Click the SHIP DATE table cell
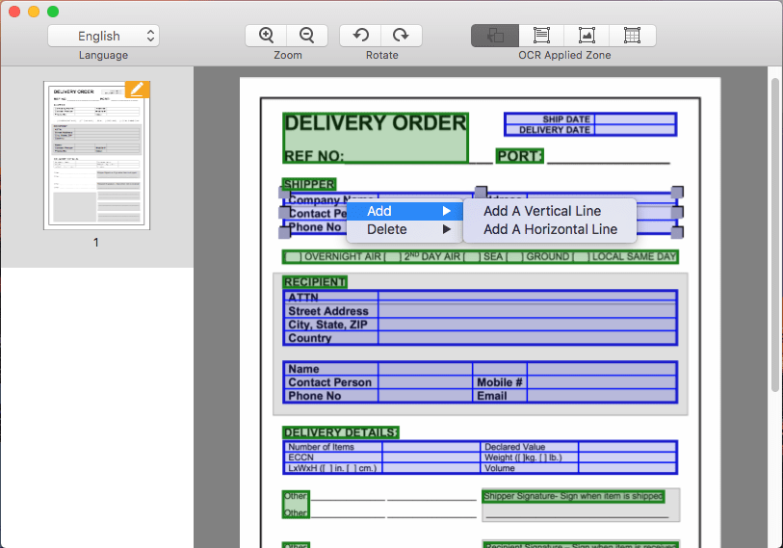The height and width of the screenshot is (548, 783). coord(550,118)
